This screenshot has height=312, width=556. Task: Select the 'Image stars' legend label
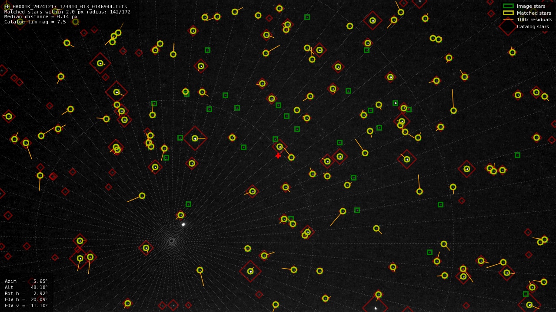pyautogui.click(x=531, y=6)
